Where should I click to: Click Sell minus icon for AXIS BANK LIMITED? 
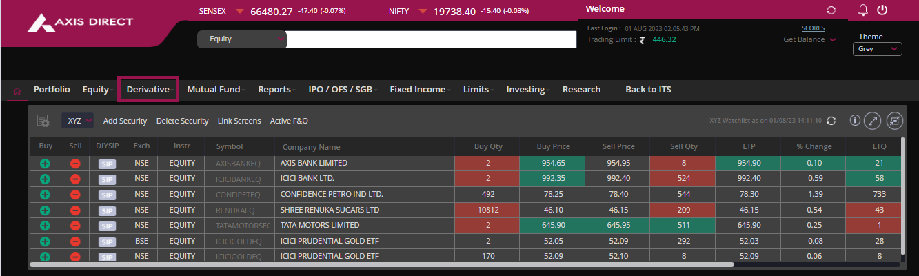click(x=75, y=164)
